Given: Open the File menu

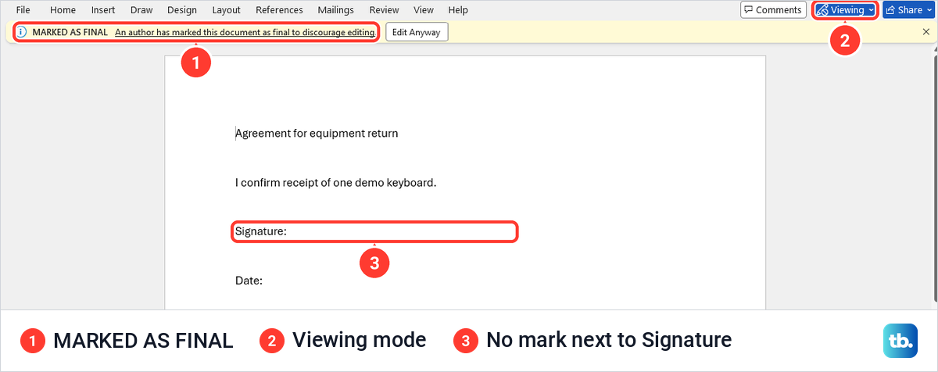Looking at the screenshot, I should tap(23, 10).
